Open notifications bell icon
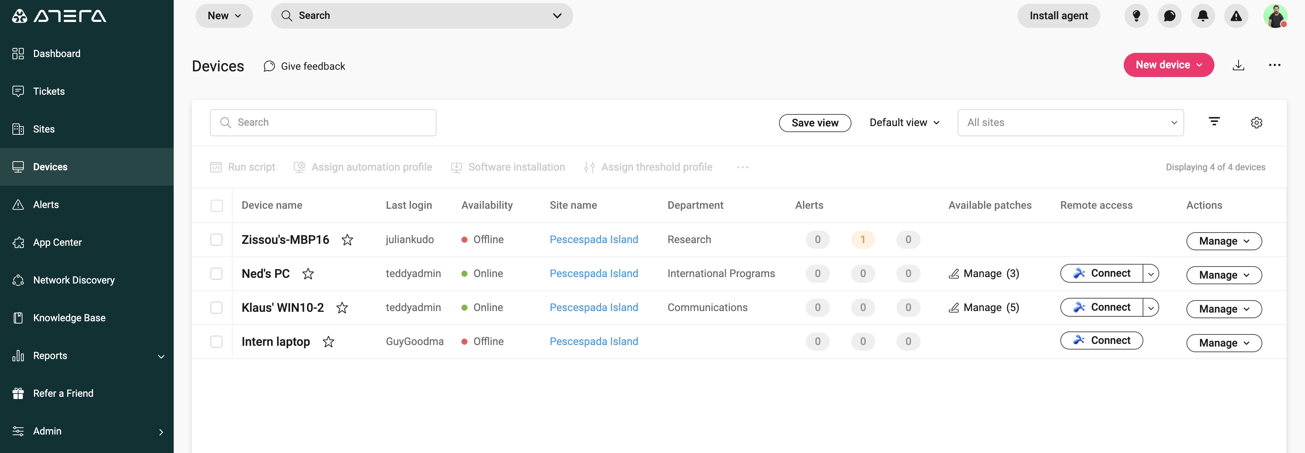The height and width of the screenshot is (453, 1305). (x=1203, y=16)
